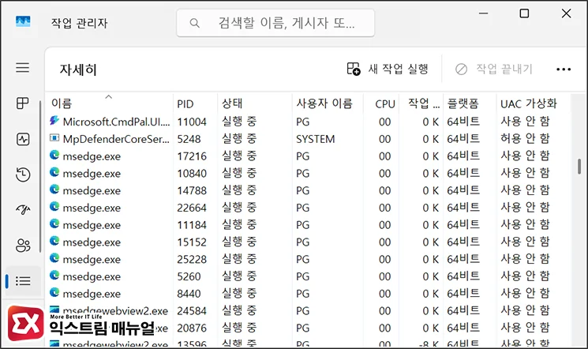Click the 64비트 platform cell for PID 15152
This screenshot has width=588, height=349.
463,242
